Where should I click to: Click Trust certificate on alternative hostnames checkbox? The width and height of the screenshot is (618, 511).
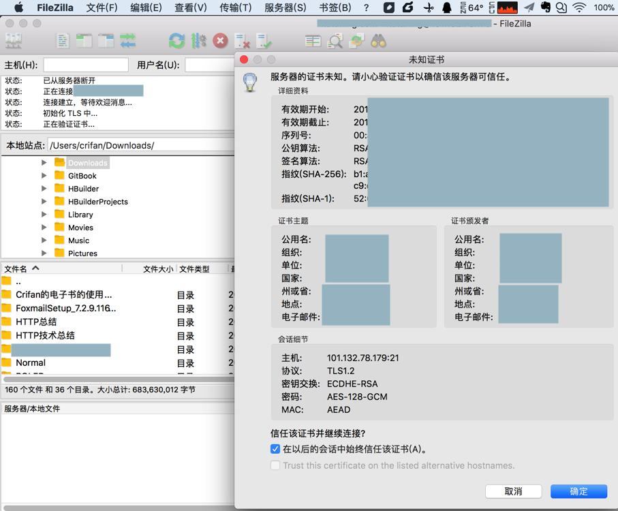pyautogui.click(x=275, y=465)
